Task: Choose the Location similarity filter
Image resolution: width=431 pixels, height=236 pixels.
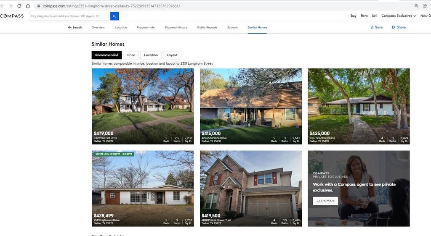Action: click(x=151, y=55)
